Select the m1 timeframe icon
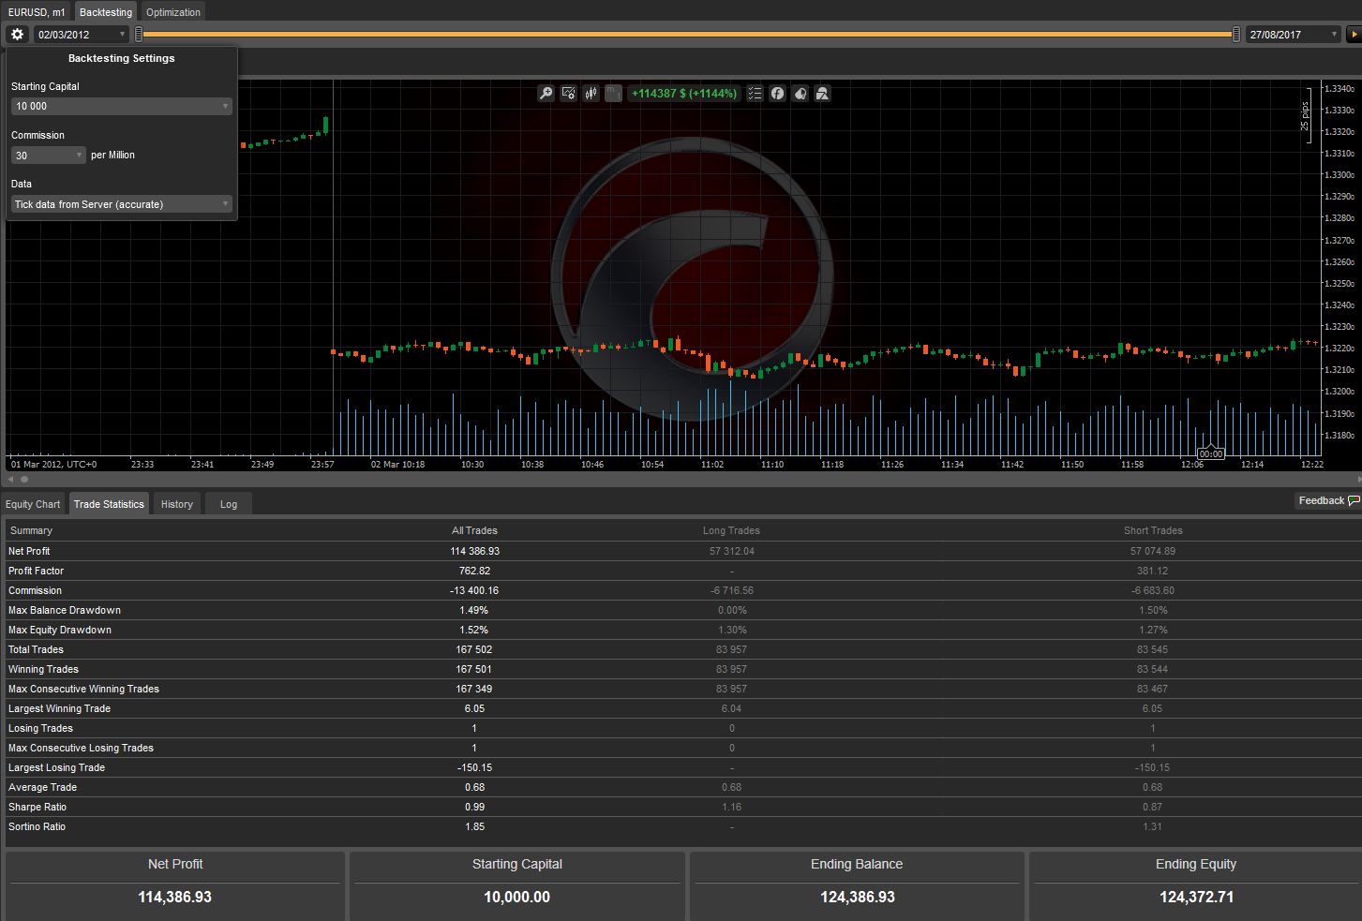The height and width of the screenshot is (921, 1362). click(x=613, y=94)
